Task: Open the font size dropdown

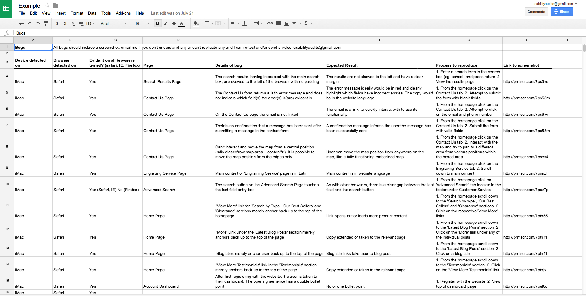Action: point(142,23)
